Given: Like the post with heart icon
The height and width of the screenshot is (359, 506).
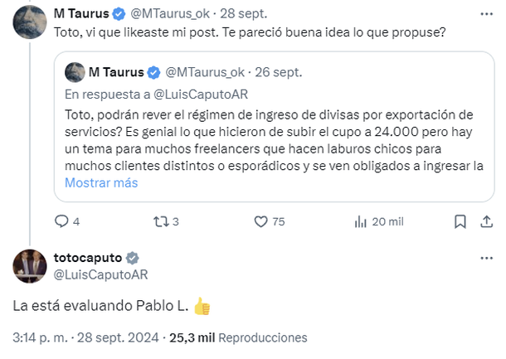Looking at the screenshot, I should [x=260, y=221].
